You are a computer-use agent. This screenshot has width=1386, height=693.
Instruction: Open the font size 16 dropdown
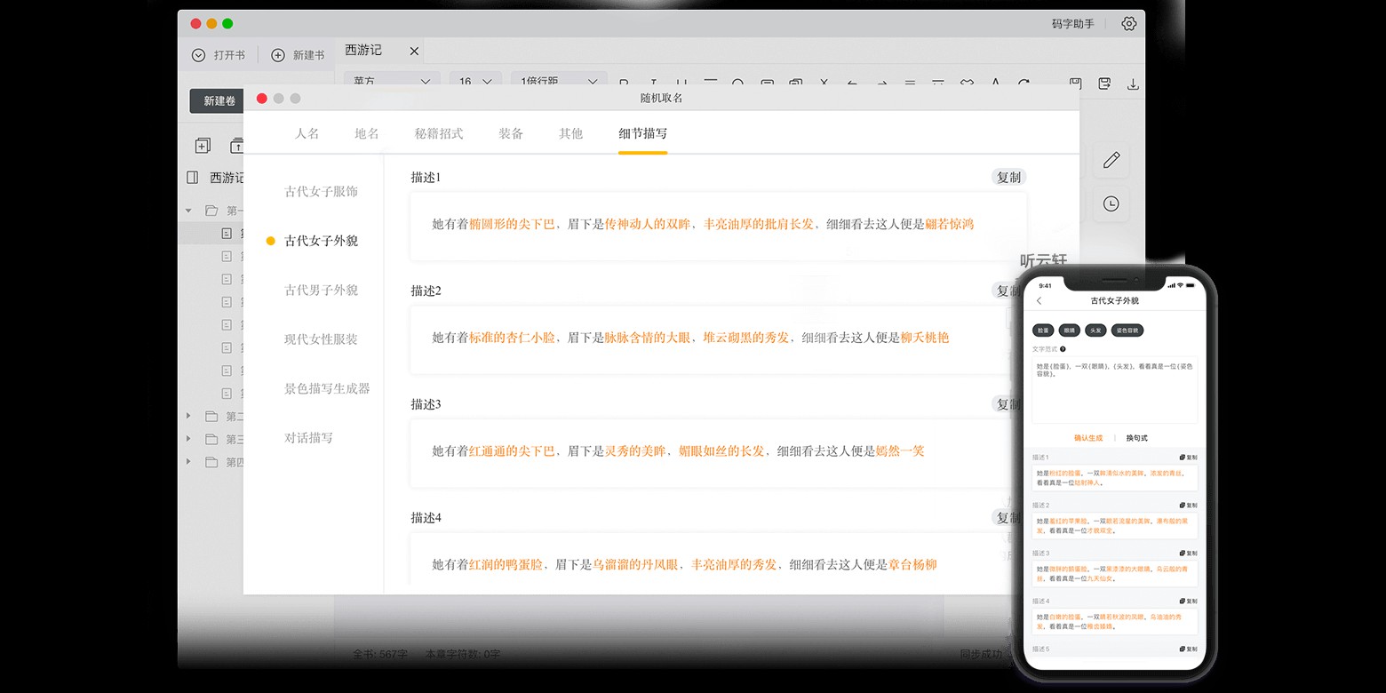[x=475, y=82]
